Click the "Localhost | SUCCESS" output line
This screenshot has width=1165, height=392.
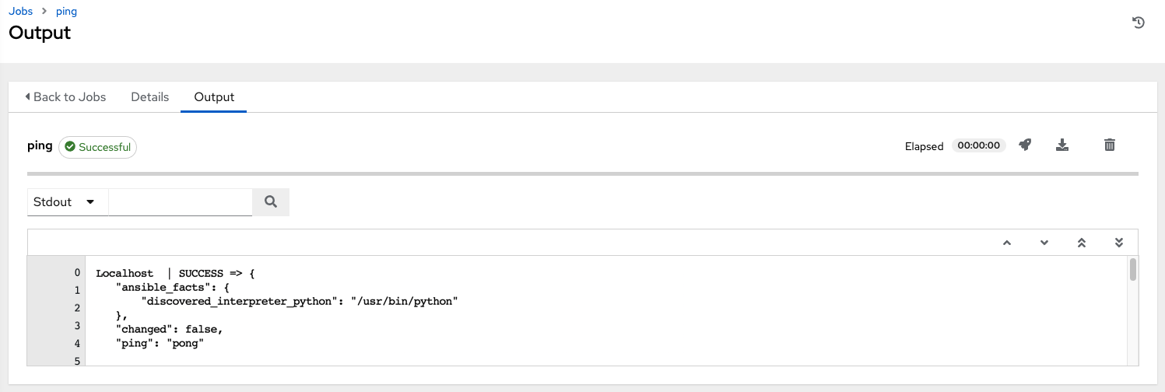pyautogui.click(x=176, y=273)
